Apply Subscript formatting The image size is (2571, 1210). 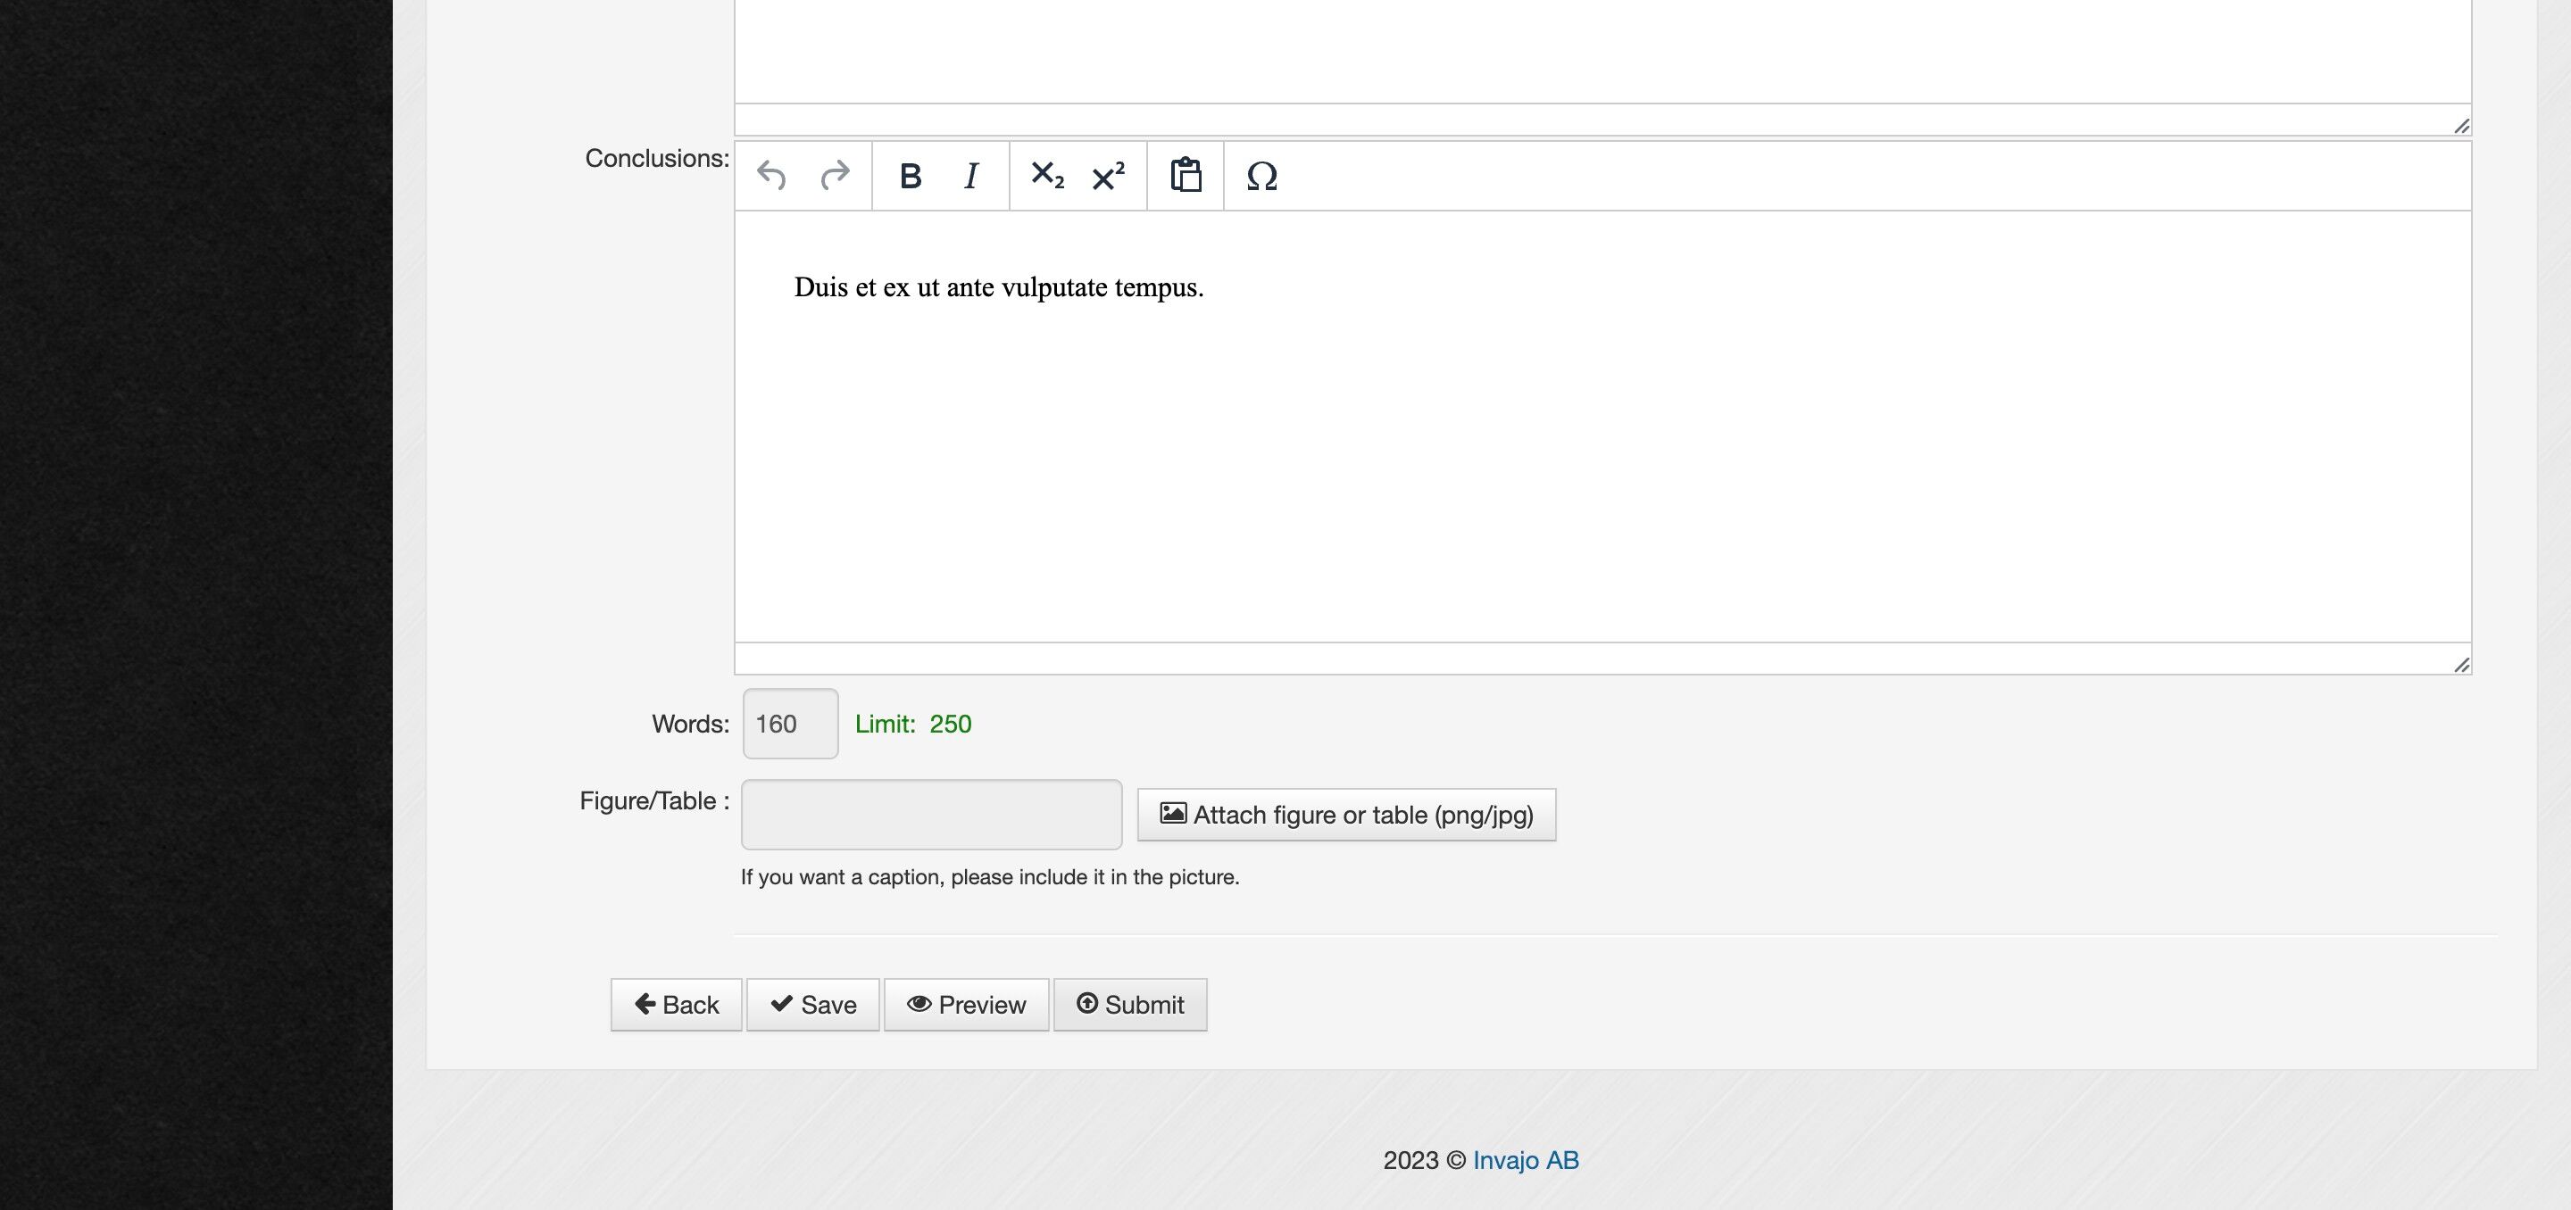1046,176
